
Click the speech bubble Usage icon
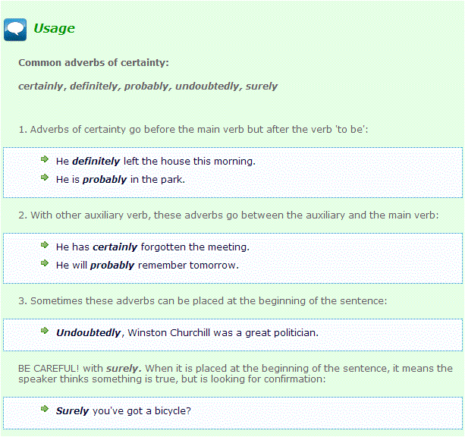15,29
